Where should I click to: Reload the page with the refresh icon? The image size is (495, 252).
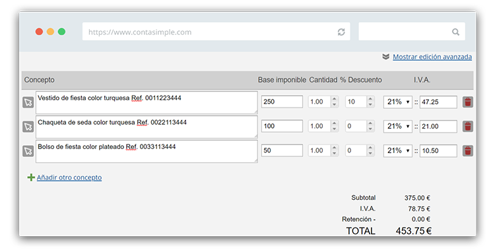(341, 32)
